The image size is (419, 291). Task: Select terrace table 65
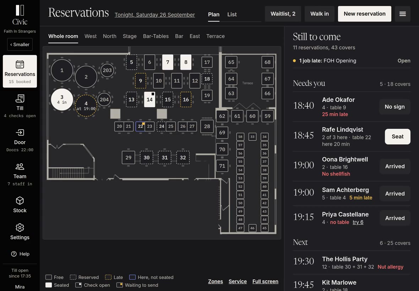coord(231,62)
